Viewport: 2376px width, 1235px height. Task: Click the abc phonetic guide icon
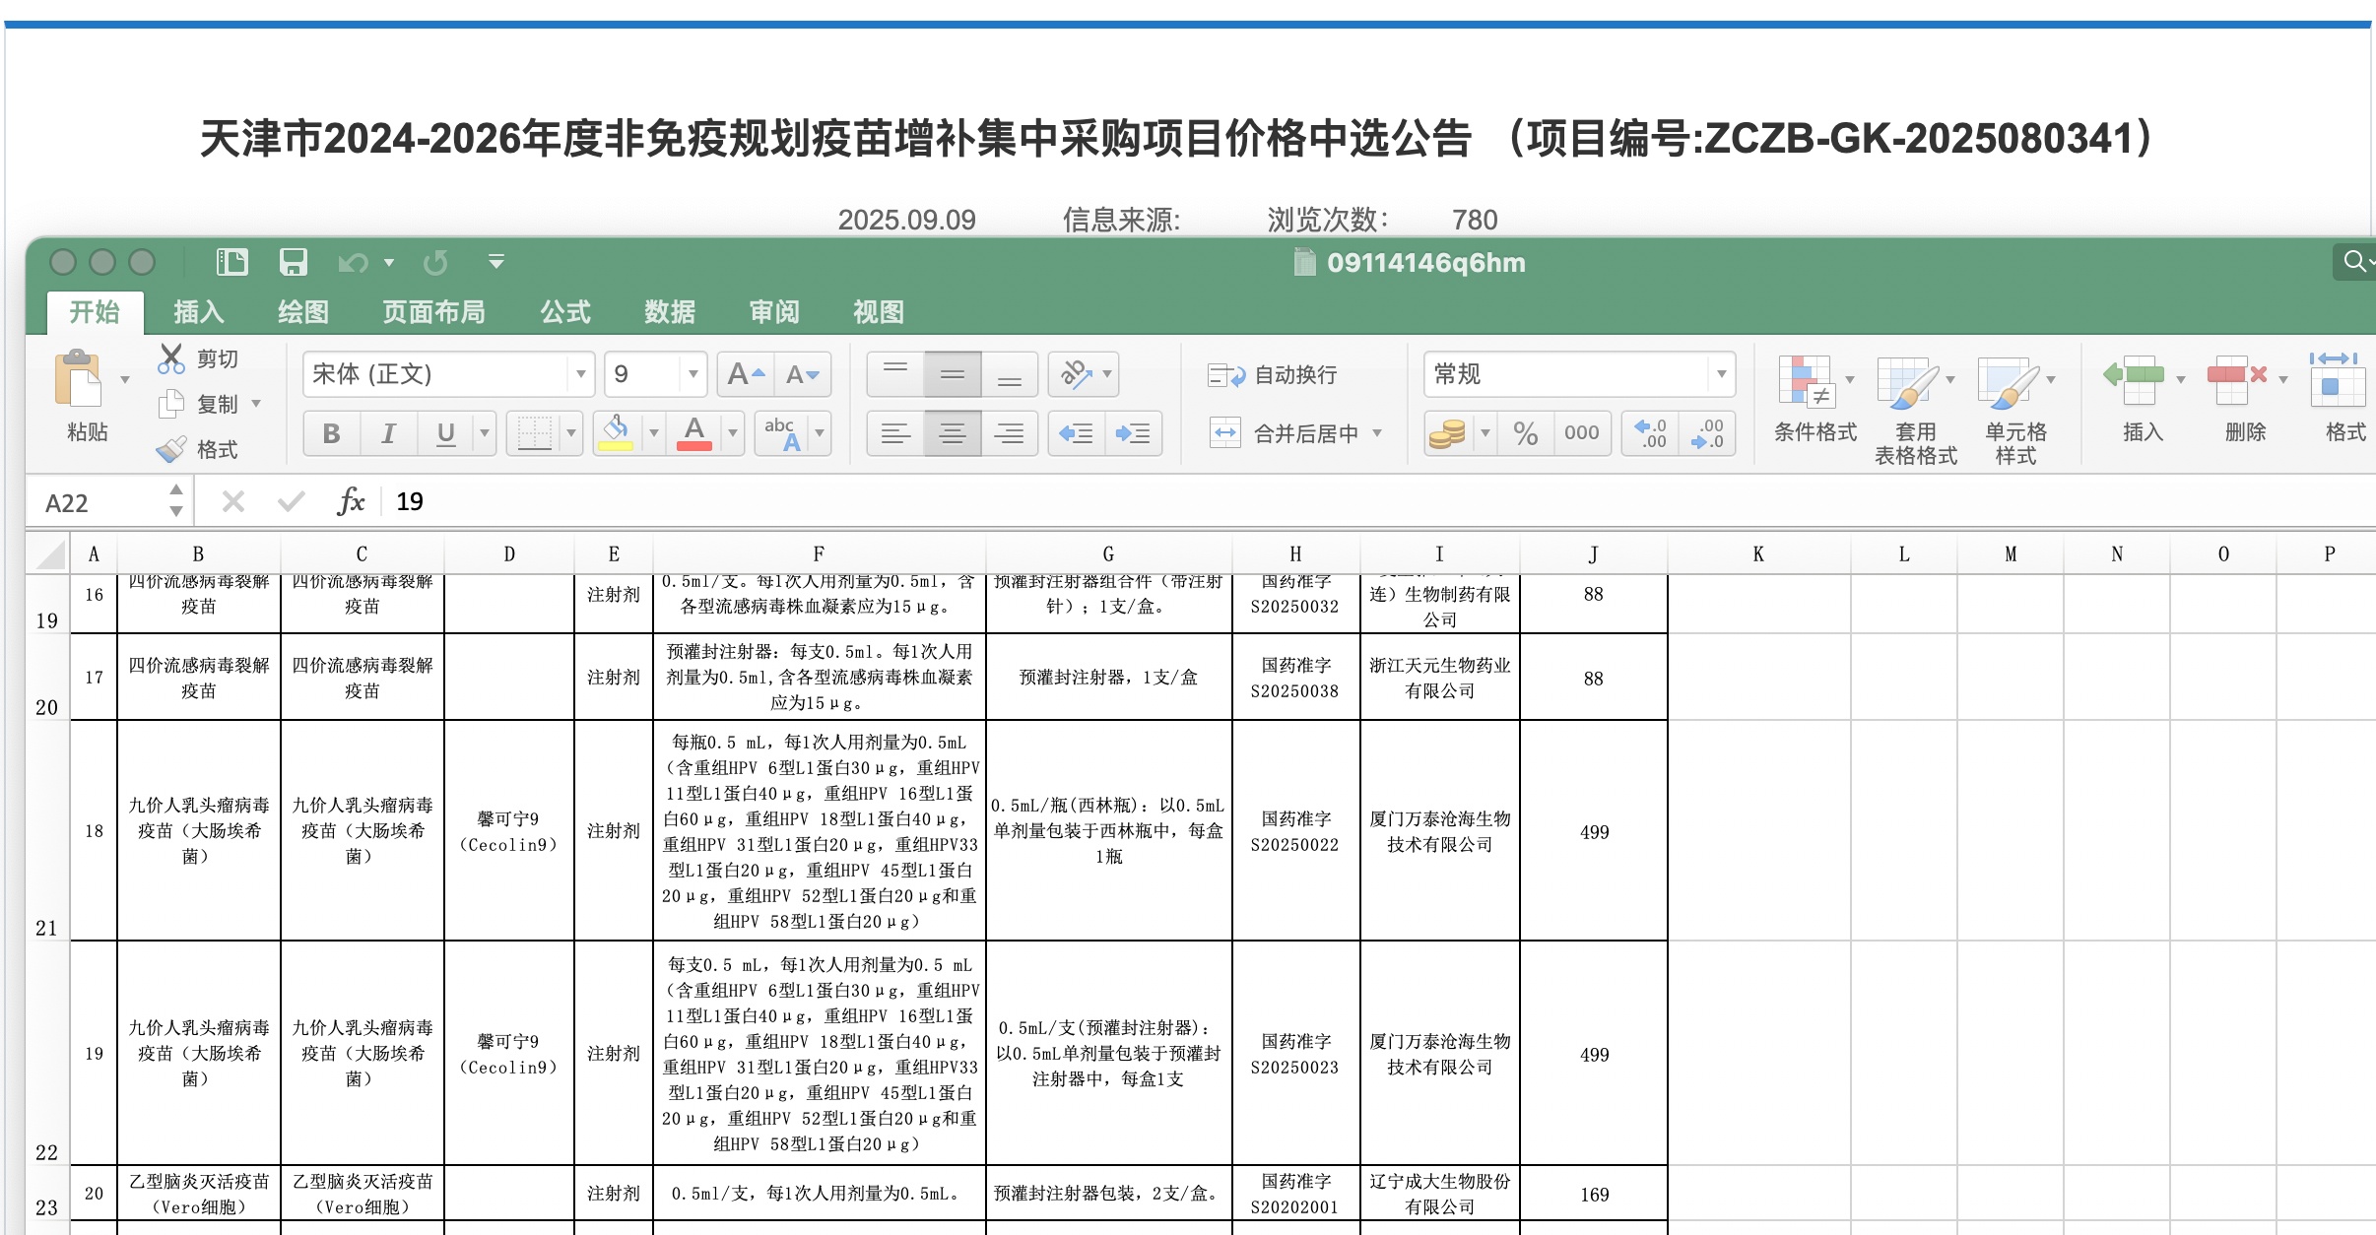coord(783,433)
